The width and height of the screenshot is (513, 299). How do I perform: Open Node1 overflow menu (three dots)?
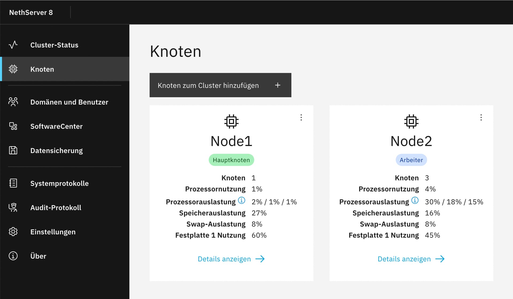(301, 117)
